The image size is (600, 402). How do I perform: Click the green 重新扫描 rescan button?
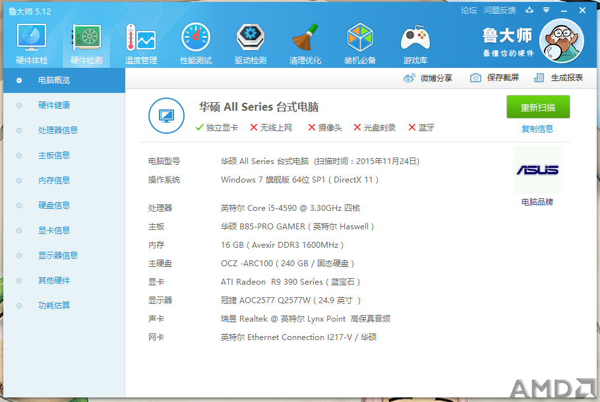(538, 107)
